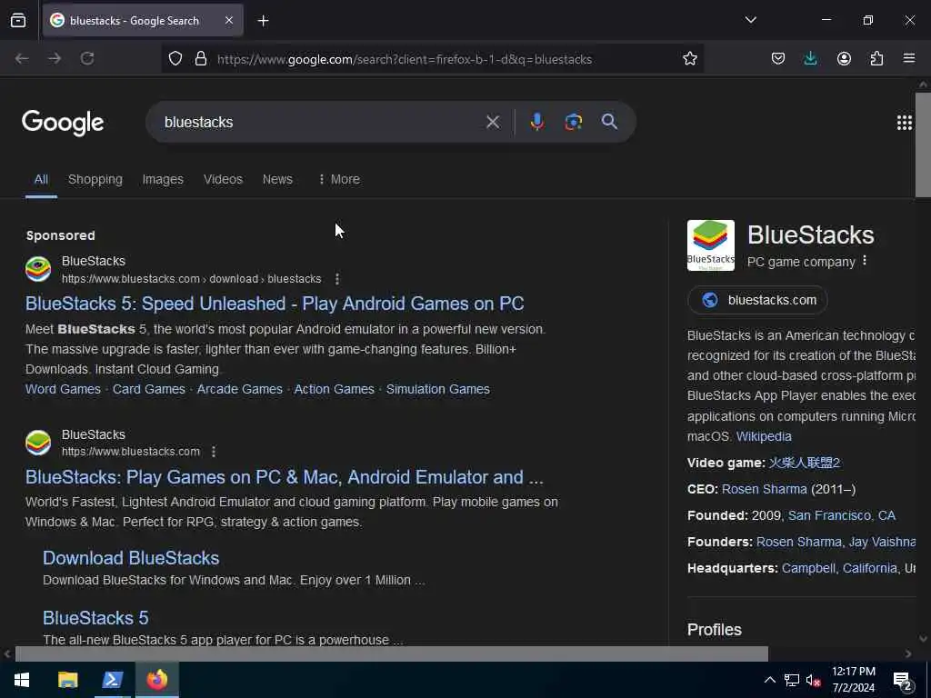931x698 pixels.
Task: Open Firefox application hamburger menu
Action: click(x=909, y=58)
